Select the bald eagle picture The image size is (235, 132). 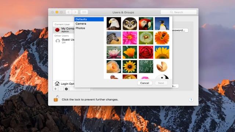pyautogui.click(x=114, y=23)
